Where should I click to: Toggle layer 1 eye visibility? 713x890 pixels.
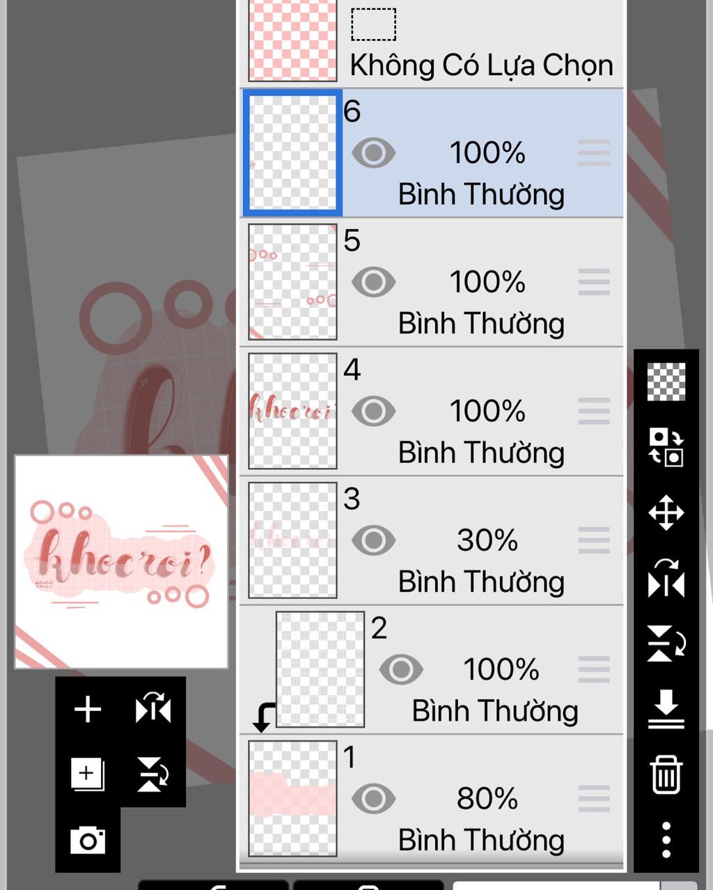tap(373, 799)
